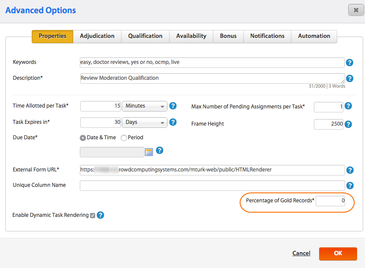Click the Max Number of Pending Assignments field

tap(328, 107)
